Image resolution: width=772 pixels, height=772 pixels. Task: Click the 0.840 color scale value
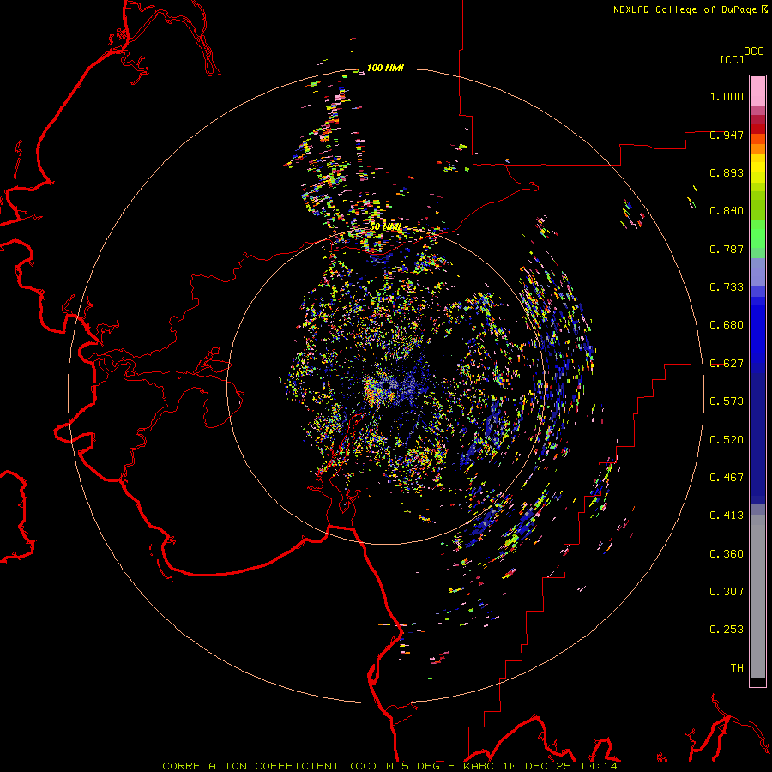pos(727,211)
